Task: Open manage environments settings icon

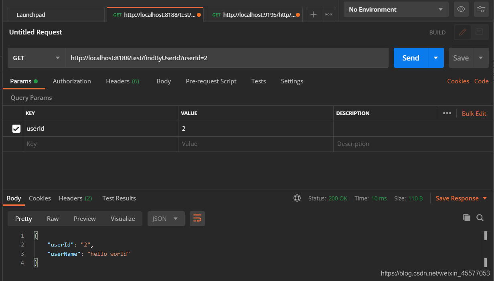Action: [x=481, y=9]
